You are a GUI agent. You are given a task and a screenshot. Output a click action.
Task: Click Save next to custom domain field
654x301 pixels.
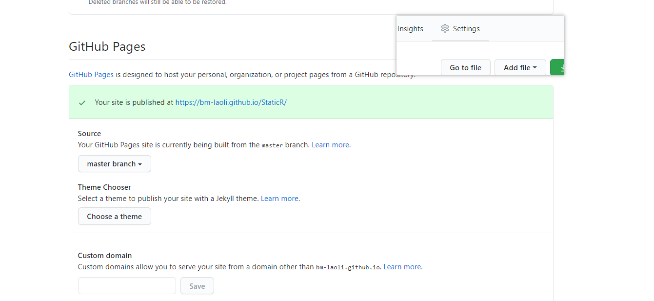(197, 286)
